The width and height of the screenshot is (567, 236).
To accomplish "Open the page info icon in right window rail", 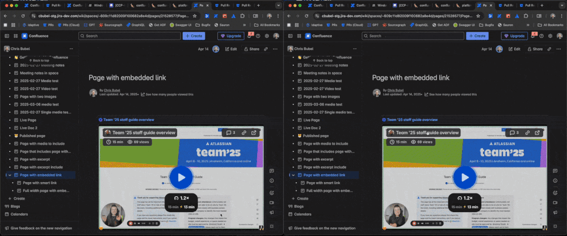I will click(555, 181).
